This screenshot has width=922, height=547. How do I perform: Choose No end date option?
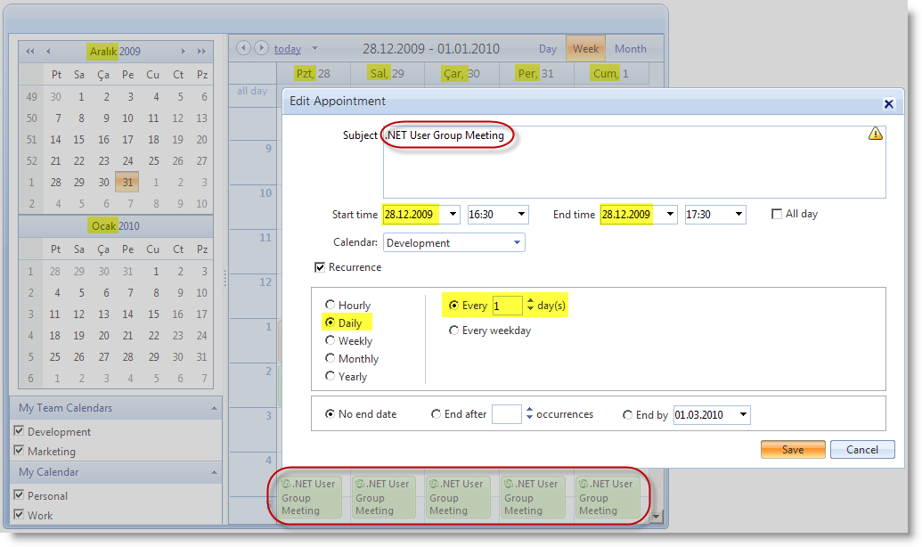point(330,414)
